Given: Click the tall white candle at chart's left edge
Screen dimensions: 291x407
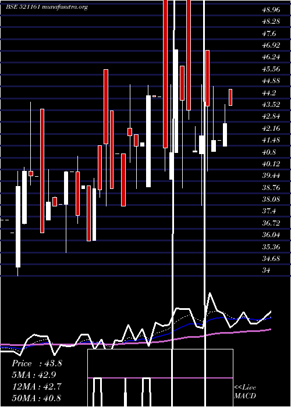Looking at the screenshot, I should pyautogui.click(x=17, y=227).
